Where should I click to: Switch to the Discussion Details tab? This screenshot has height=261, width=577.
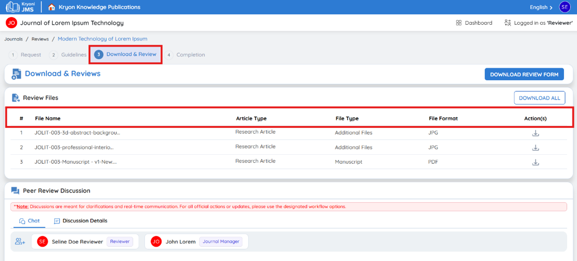coord(80,221)
